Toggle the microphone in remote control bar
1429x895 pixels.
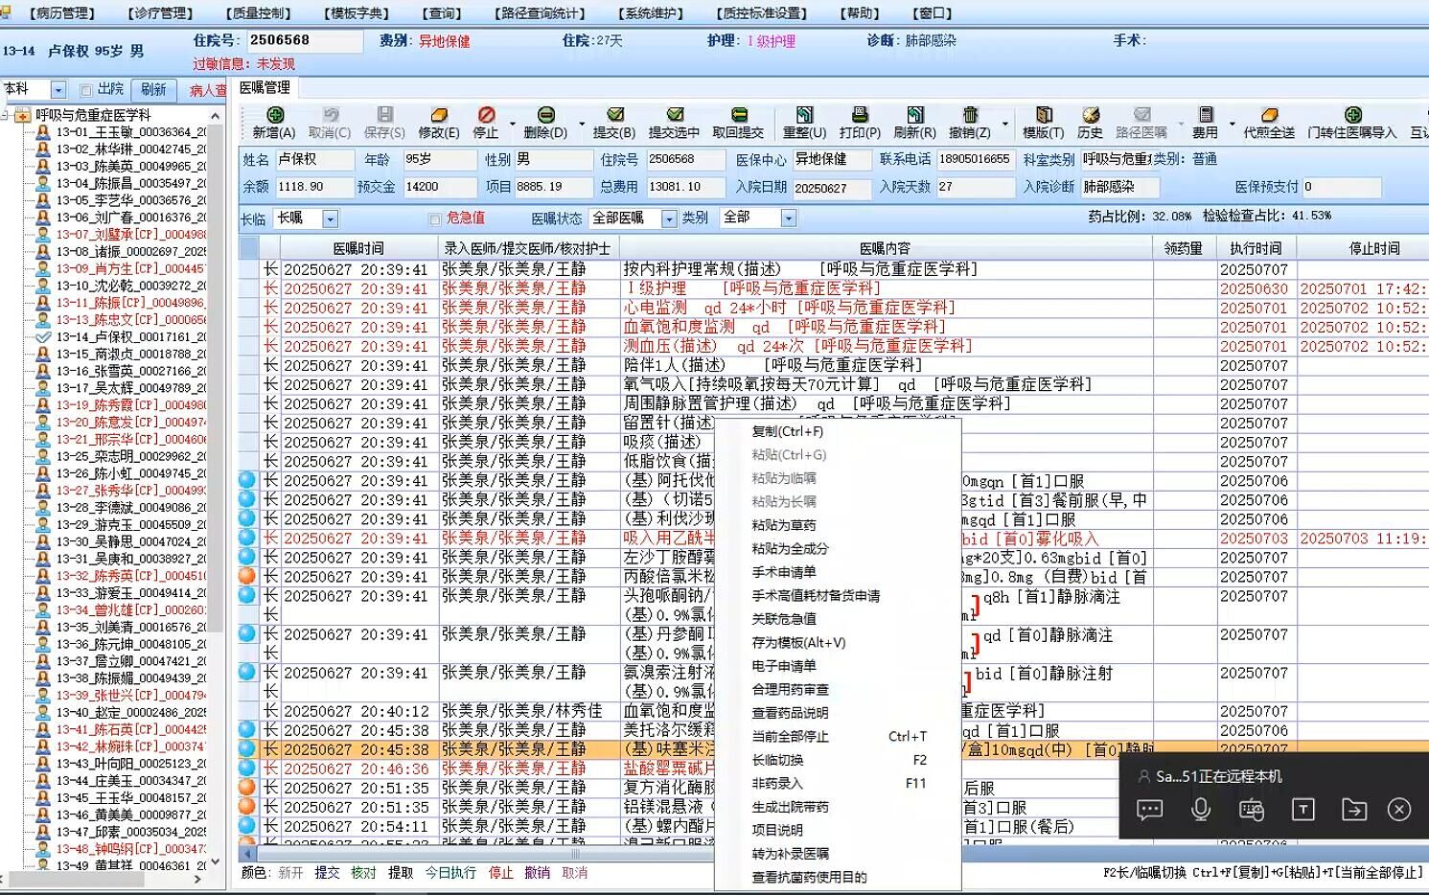tap(1201, 810)
